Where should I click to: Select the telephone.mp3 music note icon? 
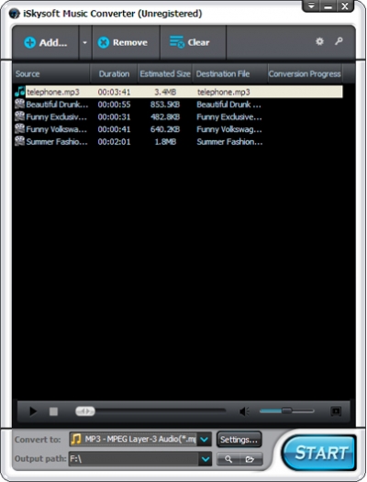click(x=19, y=92)
